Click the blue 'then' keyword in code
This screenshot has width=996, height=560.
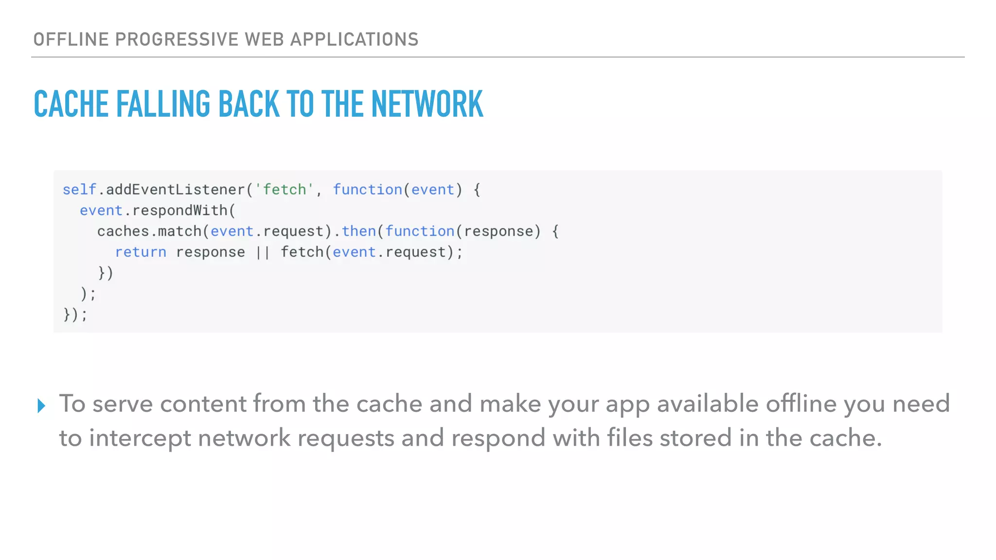click(358, 231)
